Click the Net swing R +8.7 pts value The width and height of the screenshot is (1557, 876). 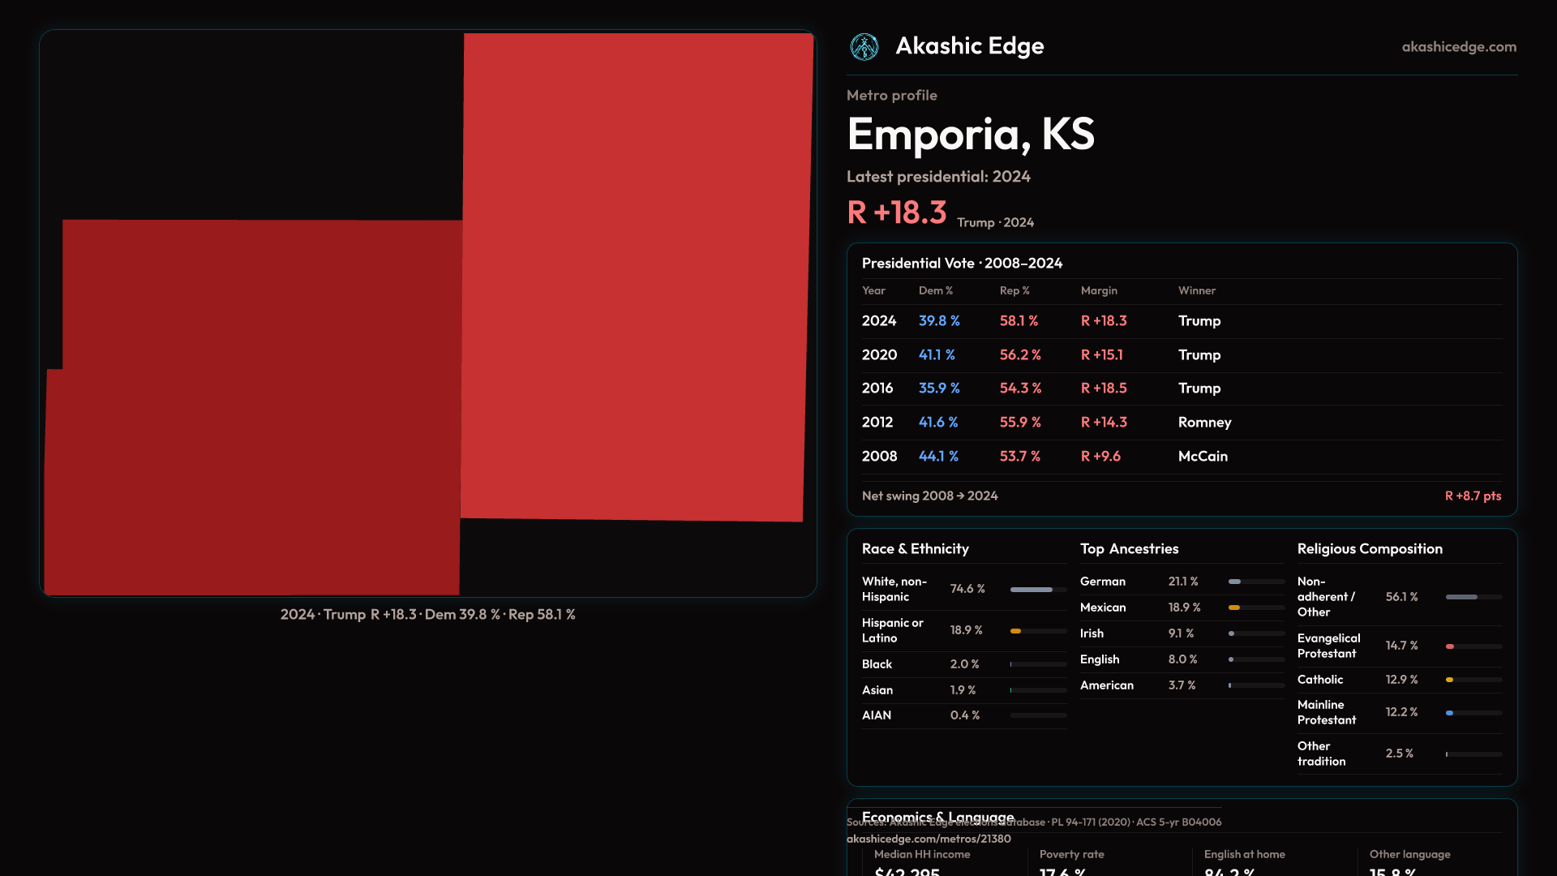1473,496
